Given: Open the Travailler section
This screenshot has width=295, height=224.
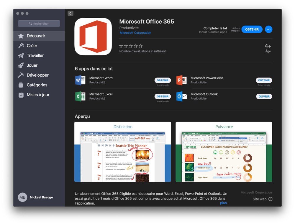Looking at the screenshot, I should pos(39,55).
